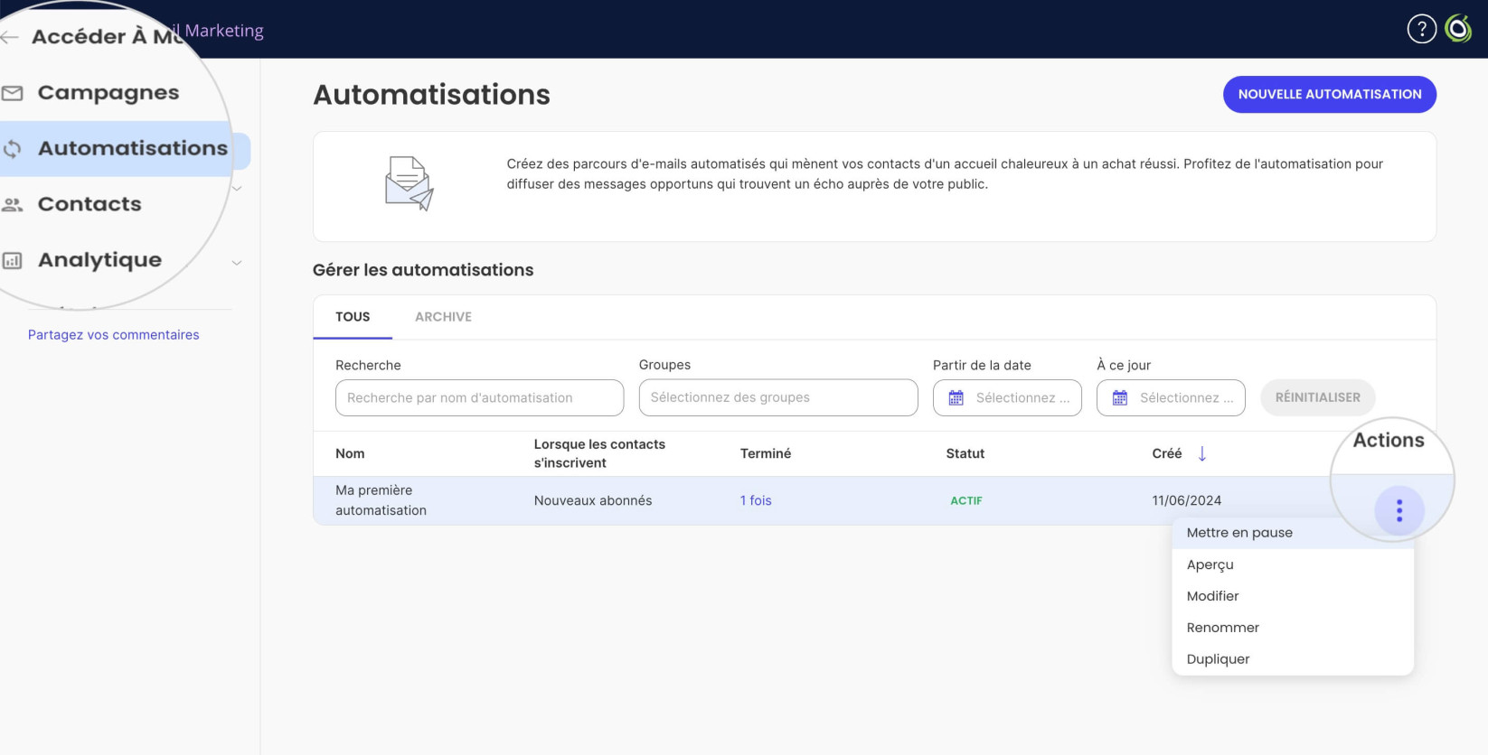Focus the Recherche par nom d'automatisation field
The height and width of the screenshot is (755, 1488).
tap(479, 397)
